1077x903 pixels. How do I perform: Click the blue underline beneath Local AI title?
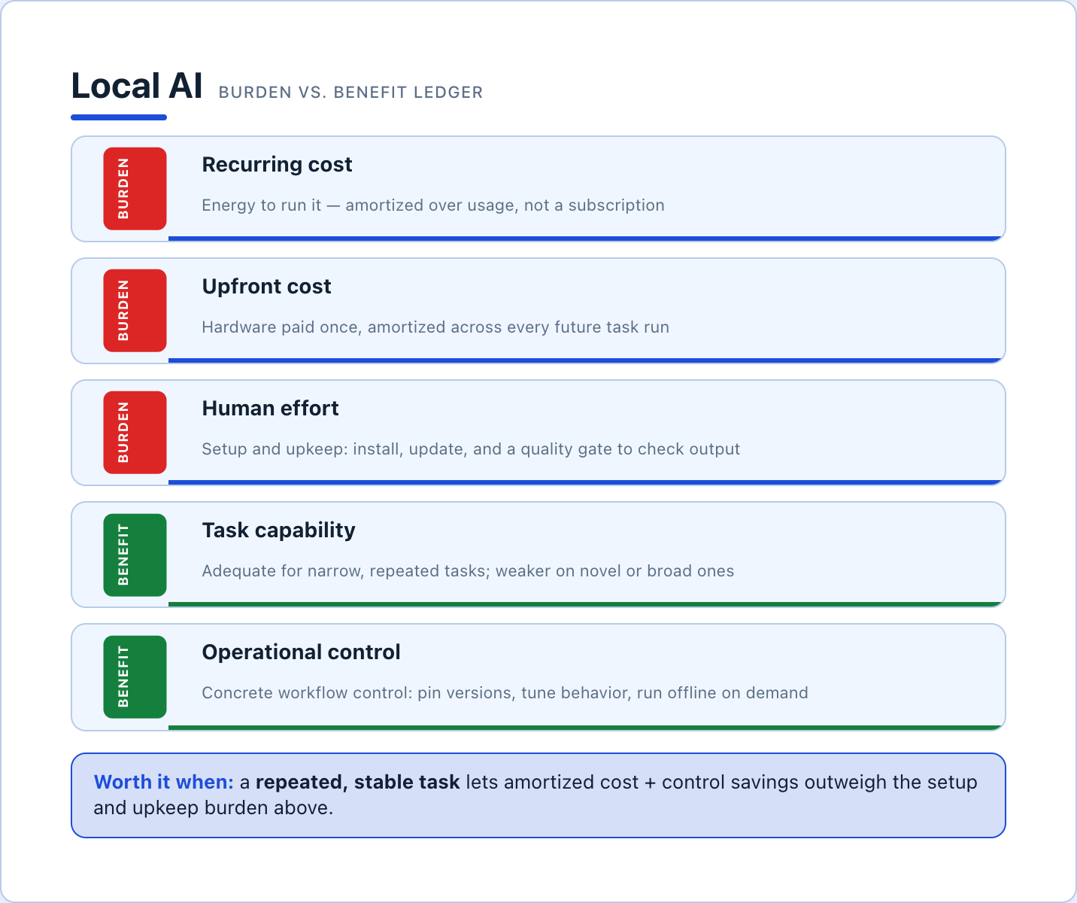[119, 117]
